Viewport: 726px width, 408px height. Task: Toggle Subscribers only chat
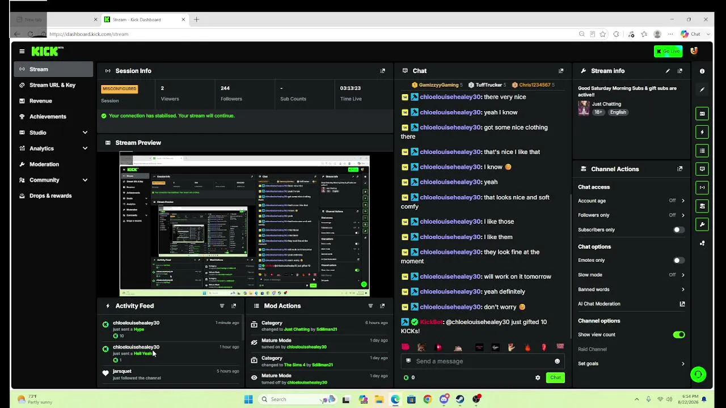click(678, 230)
